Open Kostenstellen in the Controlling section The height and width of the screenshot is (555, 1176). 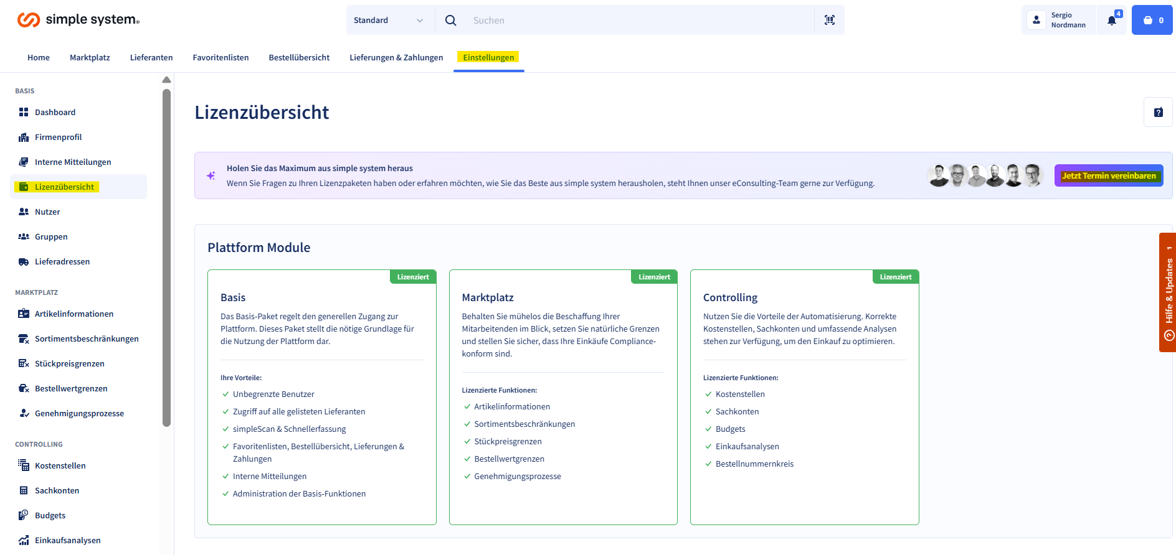(x=60, y=465)
